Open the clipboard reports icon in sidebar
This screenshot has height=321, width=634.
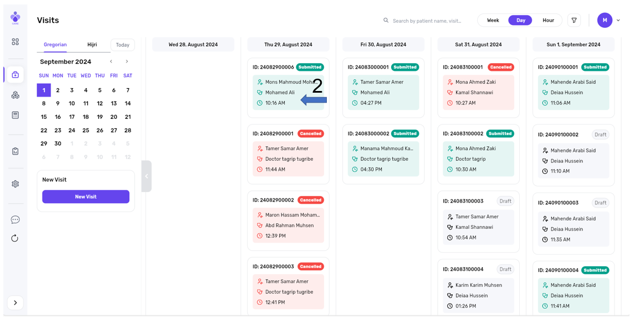click(x=15, y=151)
